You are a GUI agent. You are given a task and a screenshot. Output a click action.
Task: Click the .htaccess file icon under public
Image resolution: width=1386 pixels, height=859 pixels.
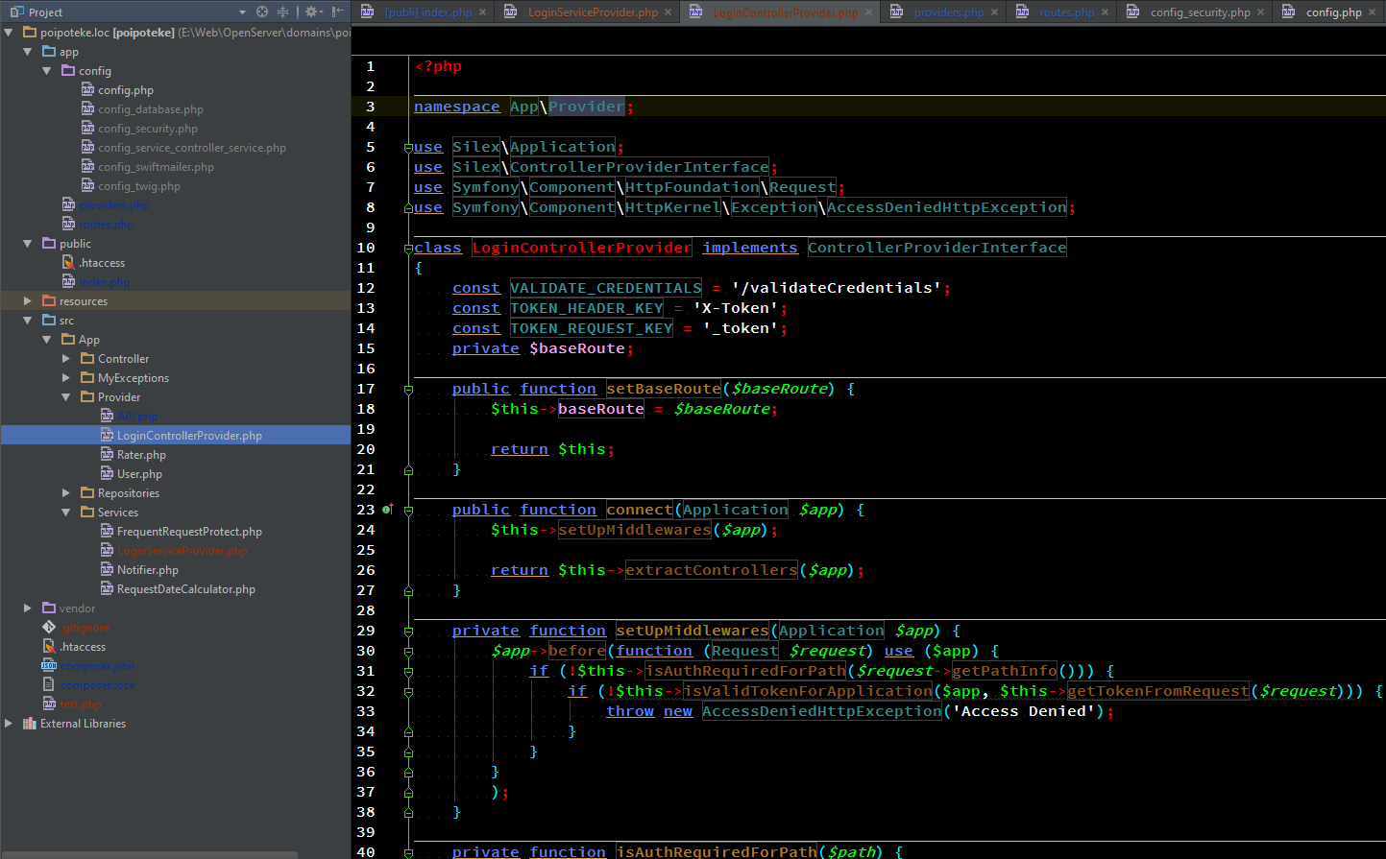click(68, 262)
